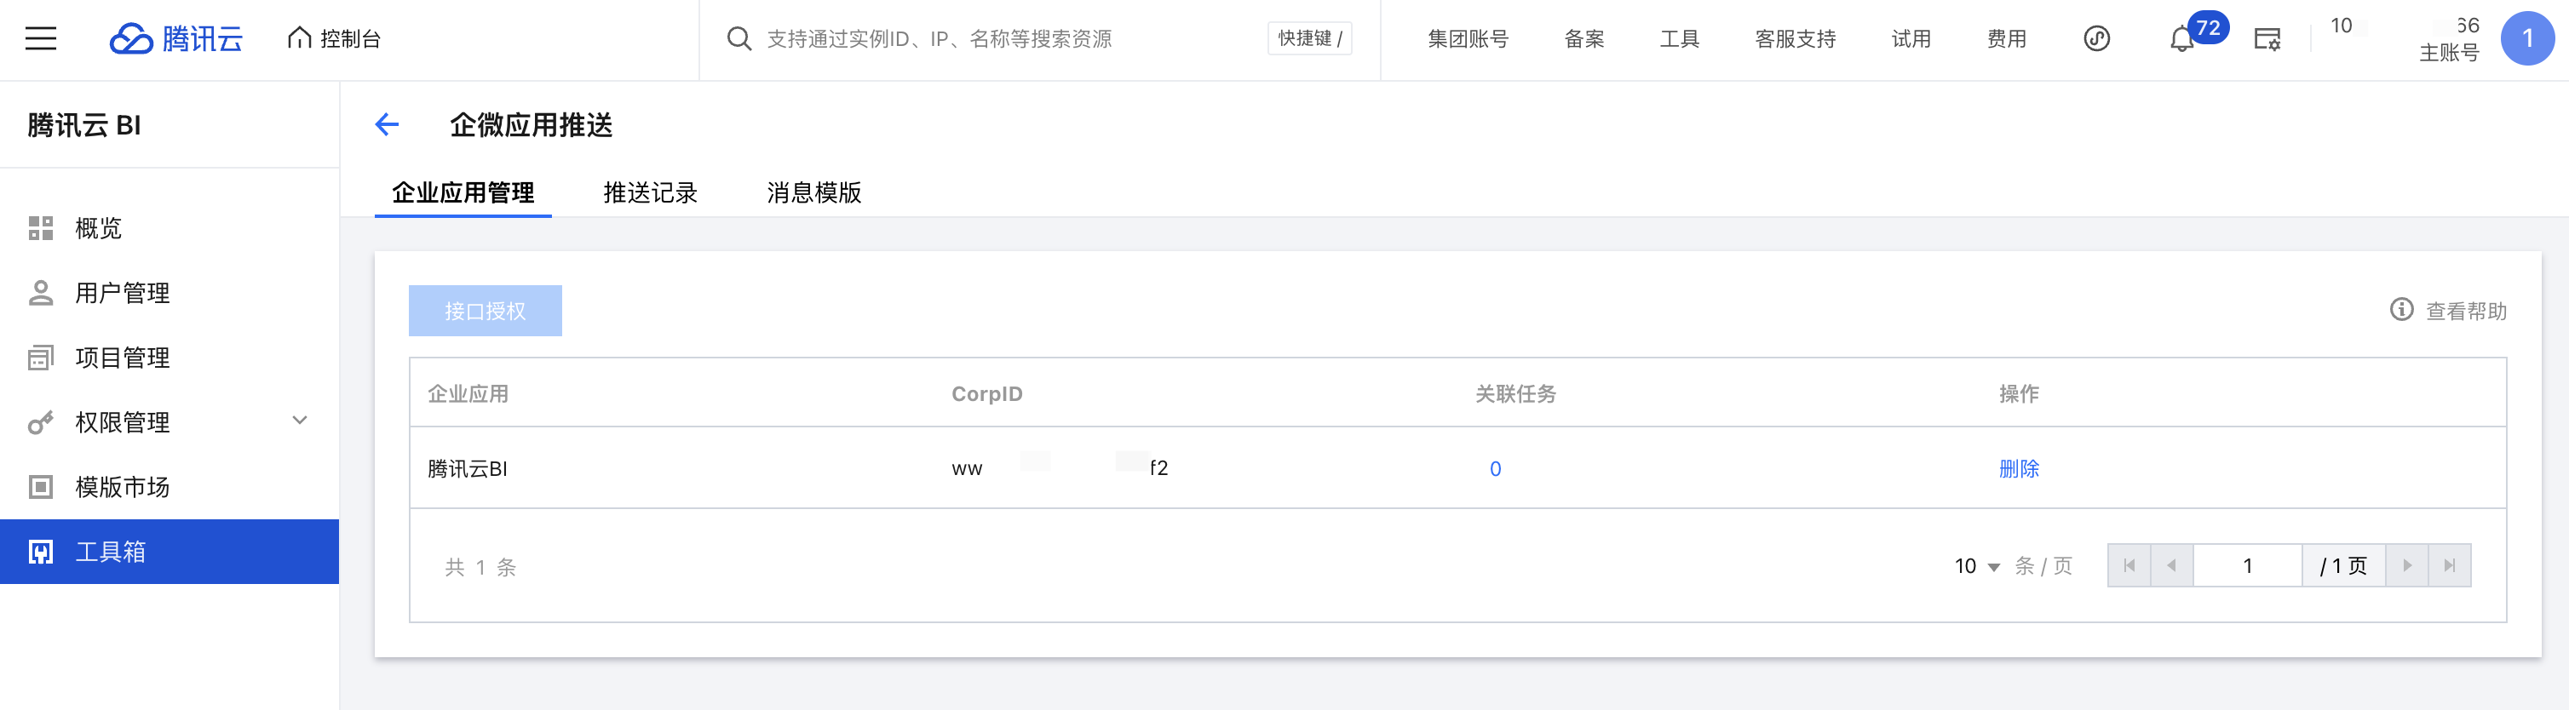
Task: Select the 腾讯云BI application cell
Action: [468, 469]
